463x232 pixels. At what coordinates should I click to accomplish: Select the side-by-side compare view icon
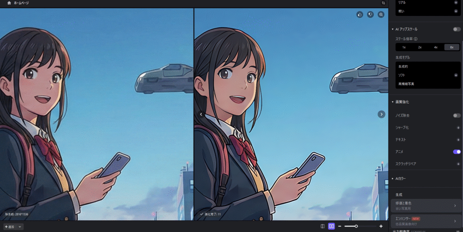(x=331, y=226)
